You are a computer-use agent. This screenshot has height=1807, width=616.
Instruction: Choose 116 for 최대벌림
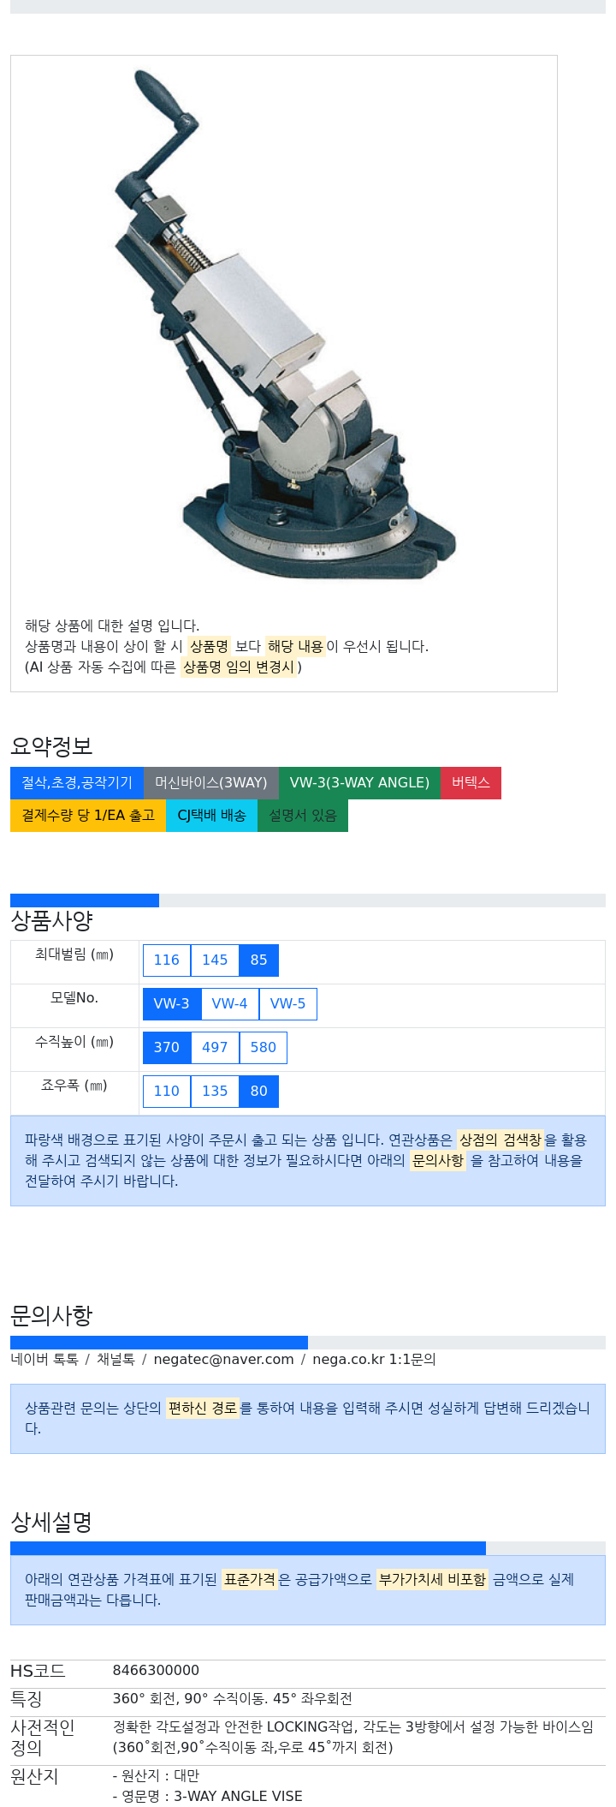[167, 960]
